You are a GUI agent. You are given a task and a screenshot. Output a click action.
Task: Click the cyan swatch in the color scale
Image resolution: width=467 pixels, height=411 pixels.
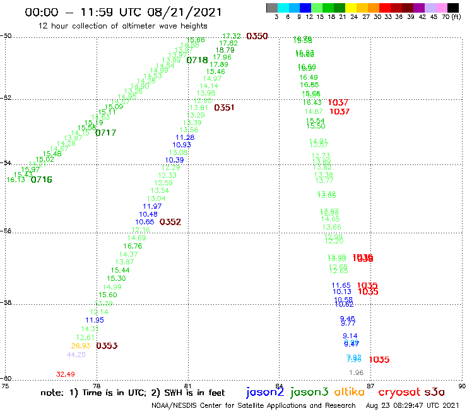pyautogui.click(x=283, y=8)
